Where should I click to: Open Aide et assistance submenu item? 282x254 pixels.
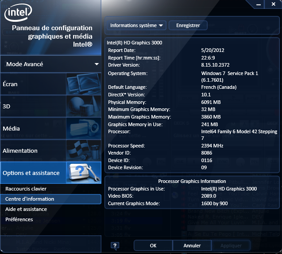point(26,209)
